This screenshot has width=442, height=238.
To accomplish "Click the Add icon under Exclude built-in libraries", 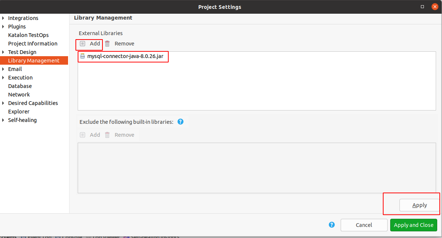I will tap(82, 135).
